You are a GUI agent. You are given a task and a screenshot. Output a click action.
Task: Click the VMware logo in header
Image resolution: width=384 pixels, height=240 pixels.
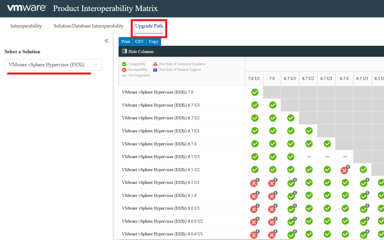click(27, 8)
